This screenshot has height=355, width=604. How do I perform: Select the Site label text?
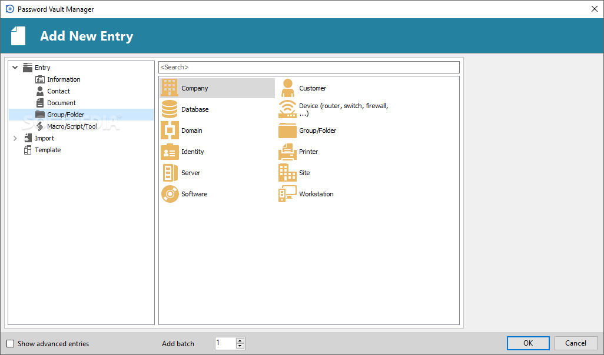304,173
